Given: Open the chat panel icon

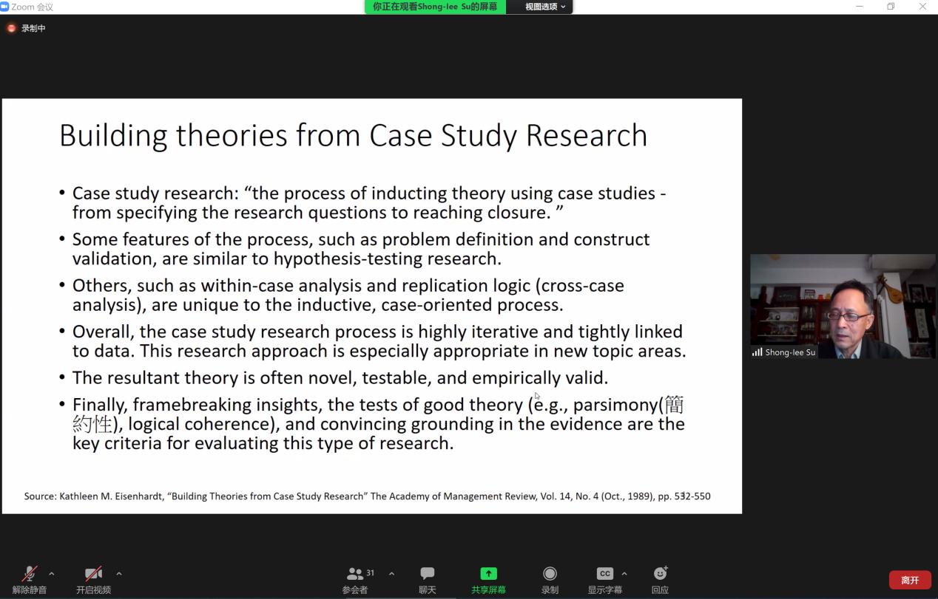Looking at the screenshot, I should click(428, 574).
